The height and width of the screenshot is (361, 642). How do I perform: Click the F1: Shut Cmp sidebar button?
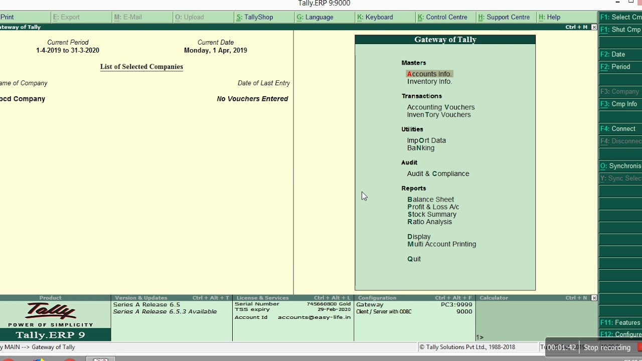pyautogui.click(x=620, y=30)
